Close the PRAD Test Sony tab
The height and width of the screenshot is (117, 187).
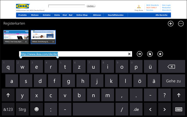click(x=26, y=42)
